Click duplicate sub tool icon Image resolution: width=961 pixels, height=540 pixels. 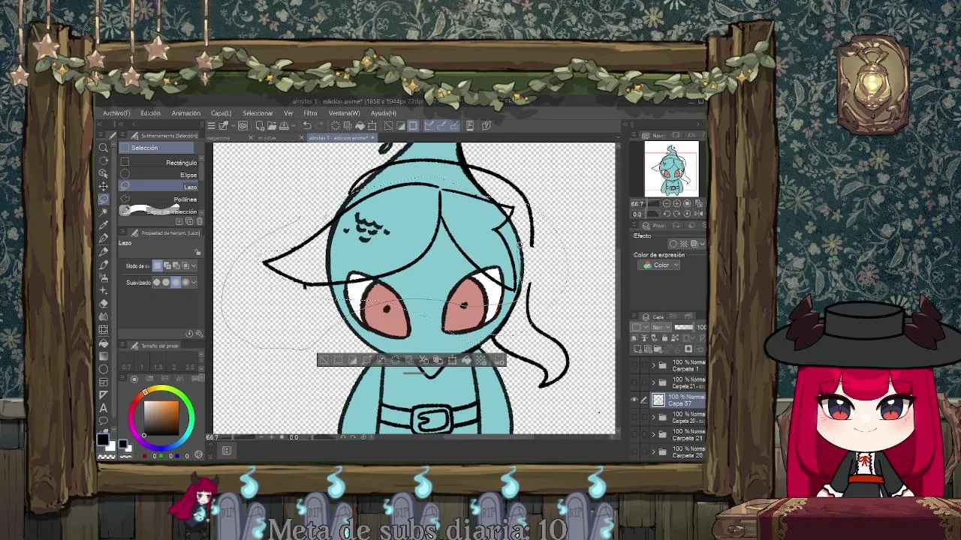tap(189, 221)
